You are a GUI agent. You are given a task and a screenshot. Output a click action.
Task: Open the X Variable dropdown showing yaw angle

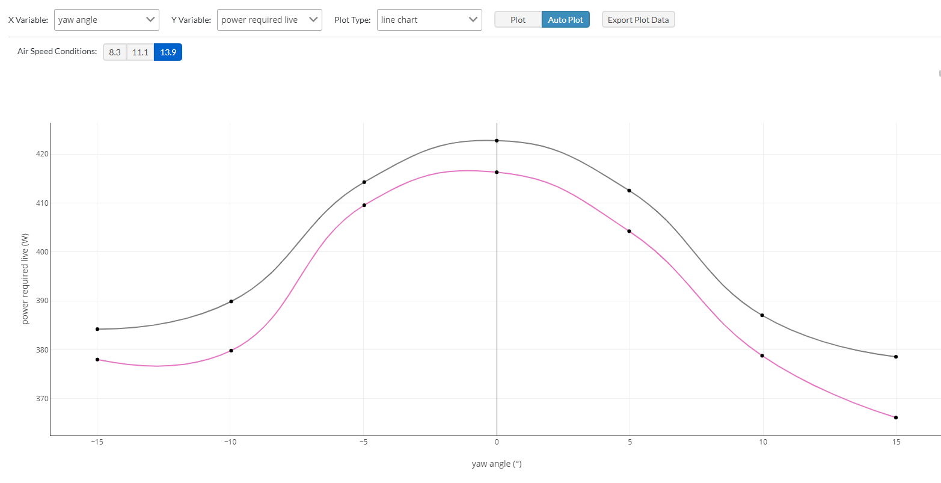(106, 20)
